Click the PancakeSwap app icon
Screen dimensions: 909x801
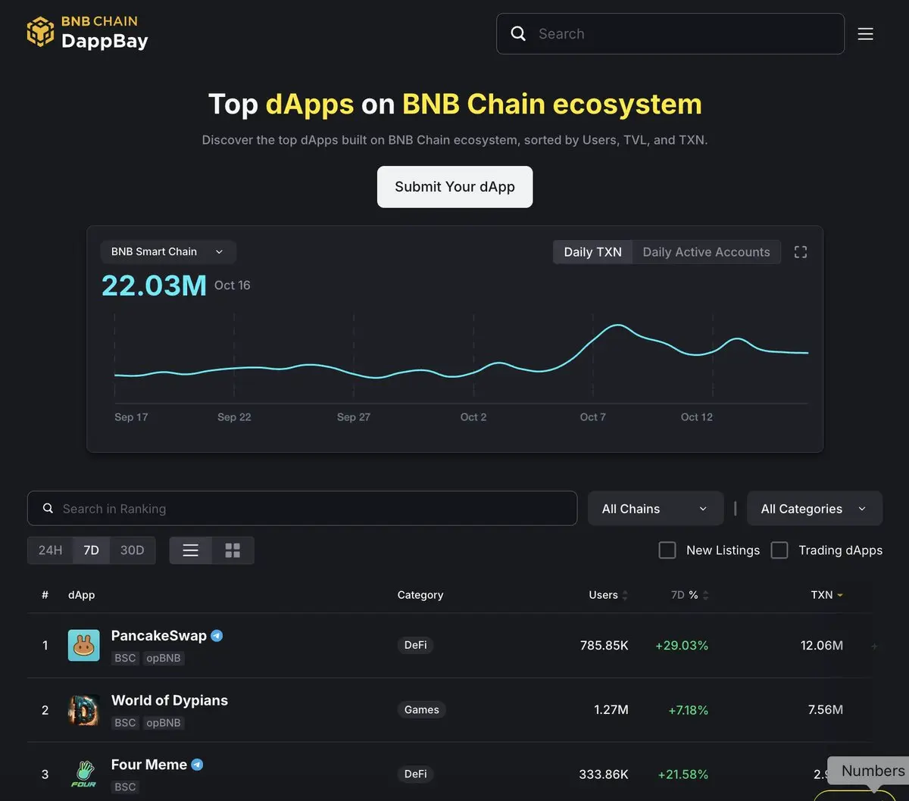click(84, 646)
